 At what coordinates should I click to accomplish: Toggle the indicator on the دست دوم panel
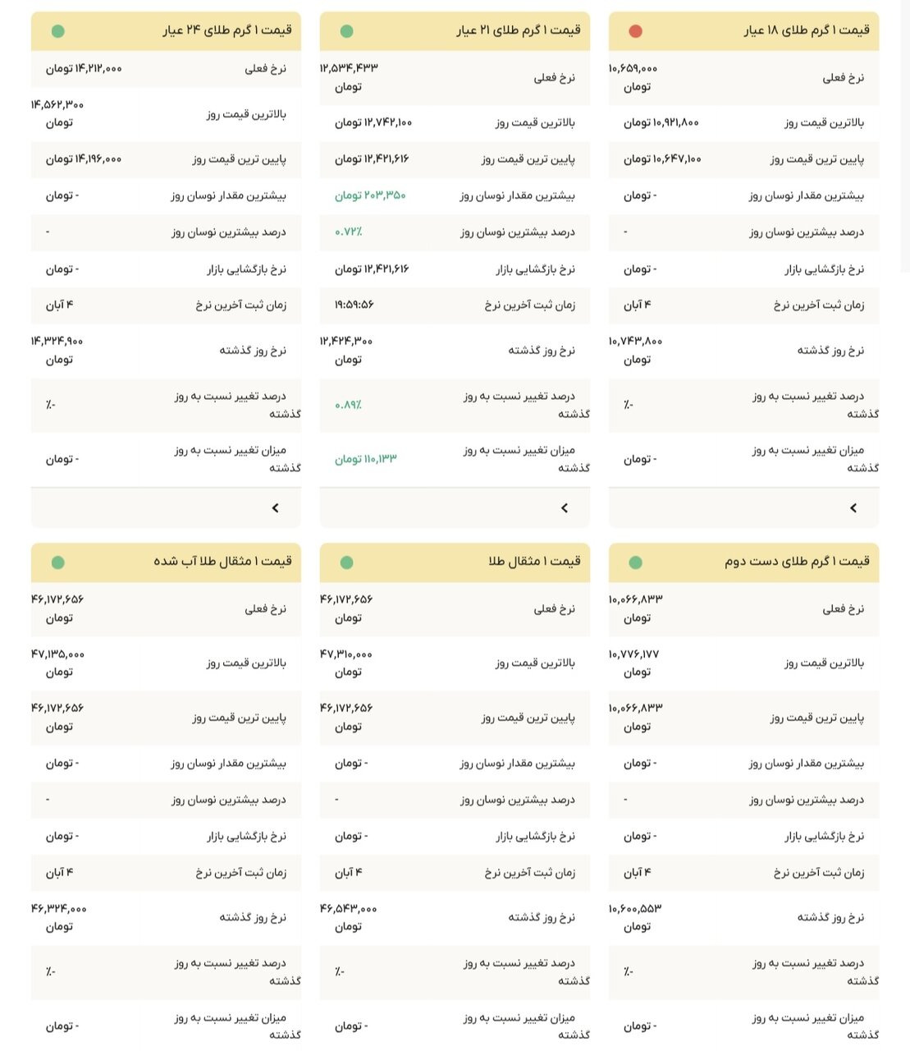(x=638, y=562)
